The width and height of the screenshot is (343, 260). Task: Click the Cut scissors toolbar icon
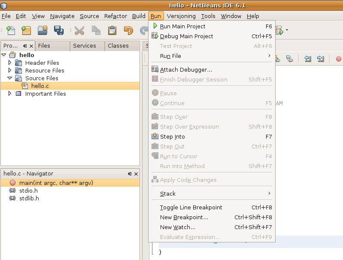[x=79, y=30]
